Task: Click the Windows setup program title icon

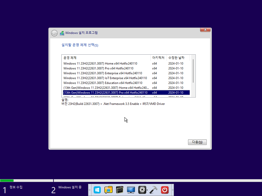Action: pos(62,33)
